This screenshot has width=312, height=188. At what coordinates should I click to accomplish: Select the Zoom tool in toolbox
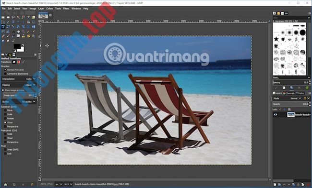(x=13, y=22)
